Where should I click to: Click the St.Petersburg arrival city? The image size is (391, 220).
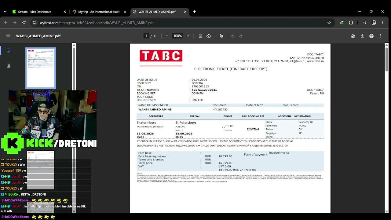point(186,123)
